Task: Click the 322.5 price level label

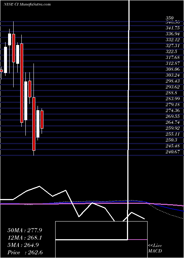Action: click(x=171, y=52)
